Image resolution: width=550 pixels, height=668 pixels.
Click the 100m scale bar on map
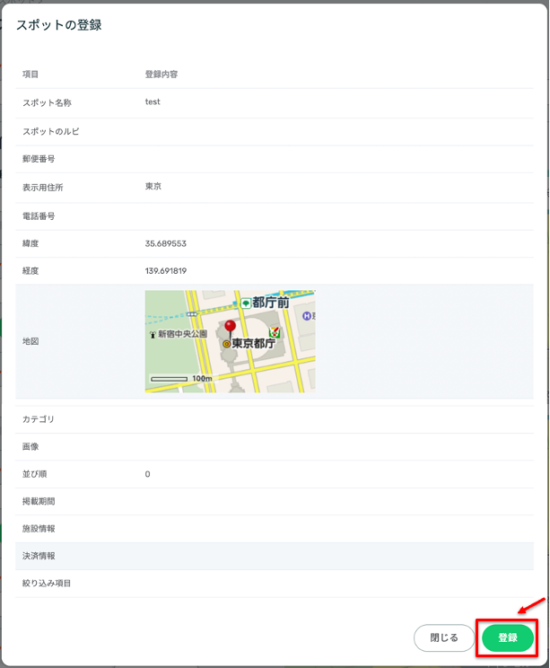(x=181, y=379)
